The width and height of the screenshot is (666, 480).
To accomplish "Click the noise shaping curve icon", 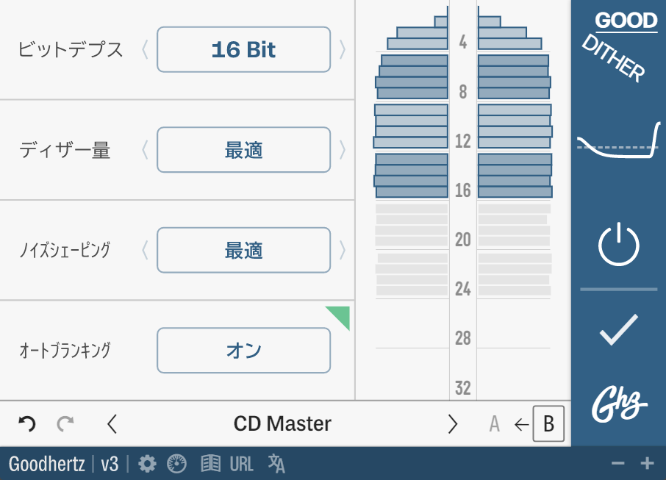I will [618, 140].
